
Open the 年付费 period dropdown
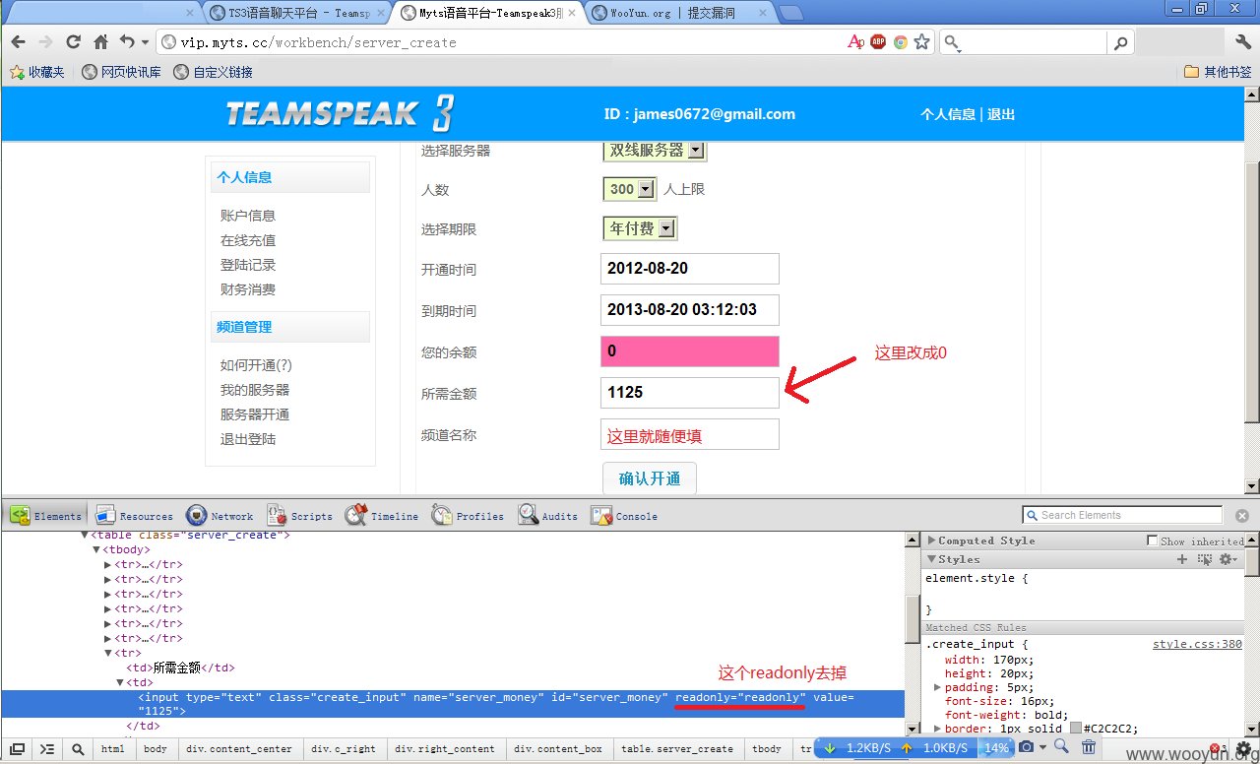640,228
